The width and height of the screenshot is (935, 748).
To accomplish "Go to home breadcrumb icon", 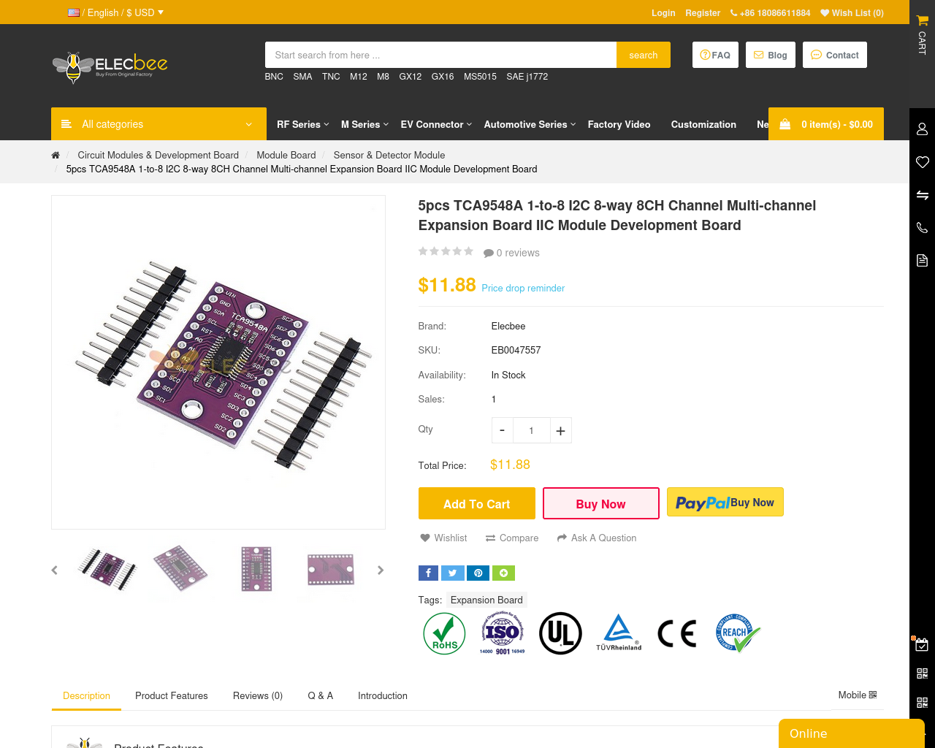I will [x=56, y=155].
